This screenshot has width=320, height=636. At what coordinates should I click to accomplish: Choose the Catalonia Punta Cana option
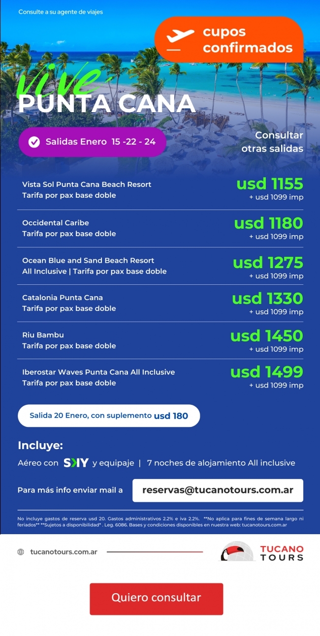click(x=63, y=298)
